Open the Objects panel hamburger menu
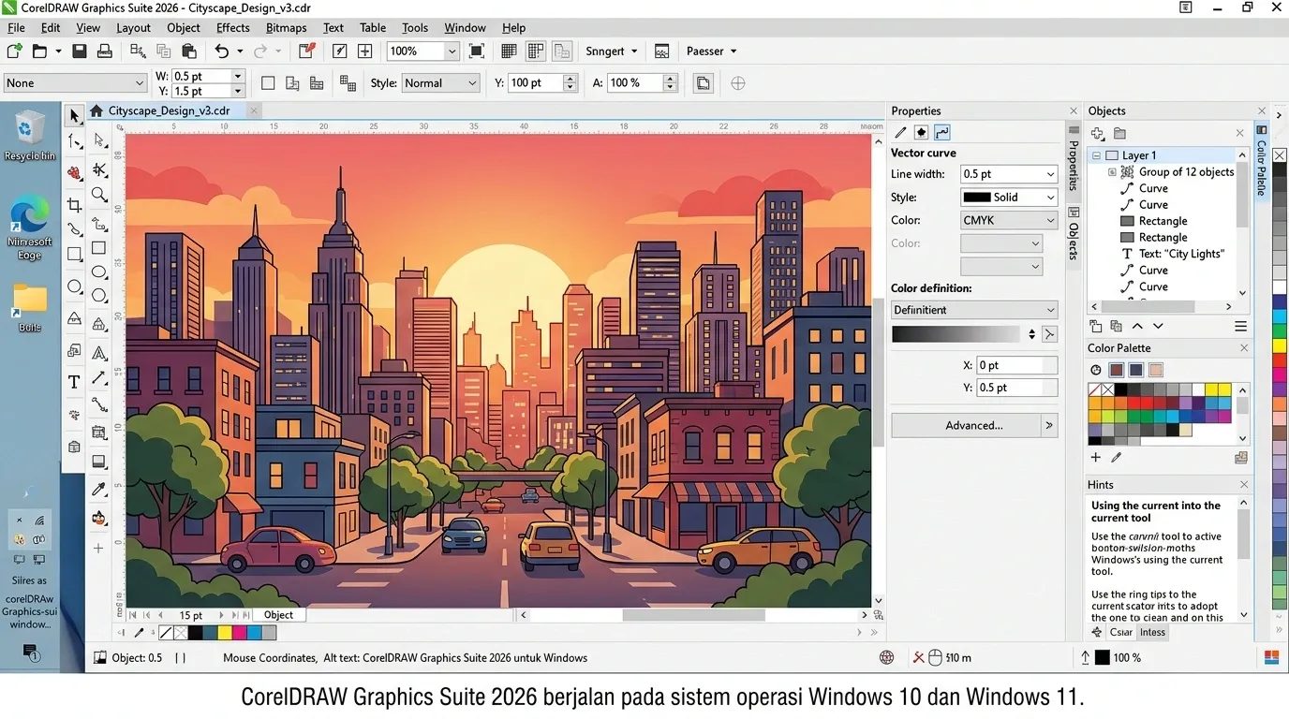This screenshot has height=719, width=1289. click(1240, 326)
